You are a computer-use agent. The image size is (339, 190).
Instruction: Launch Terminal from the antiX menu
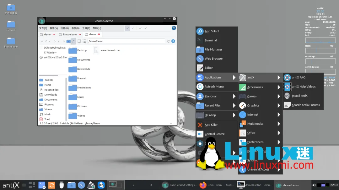[x=217, y=40]
